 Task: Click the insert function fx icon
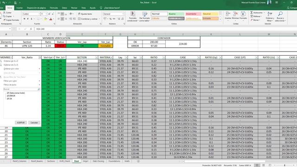31,29
